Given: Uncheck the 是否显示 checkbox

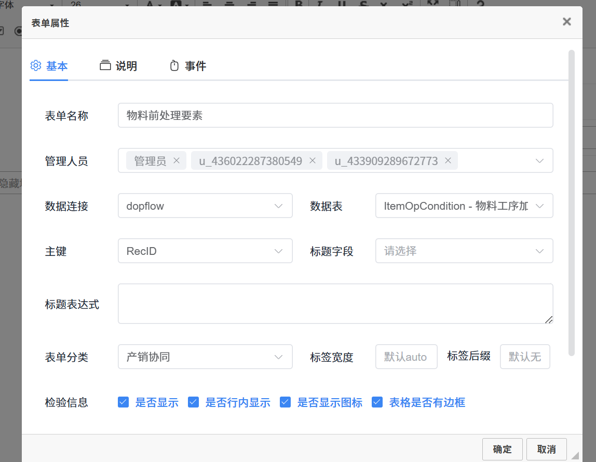Looking at the screenshot, I should [x=123, y=402].
